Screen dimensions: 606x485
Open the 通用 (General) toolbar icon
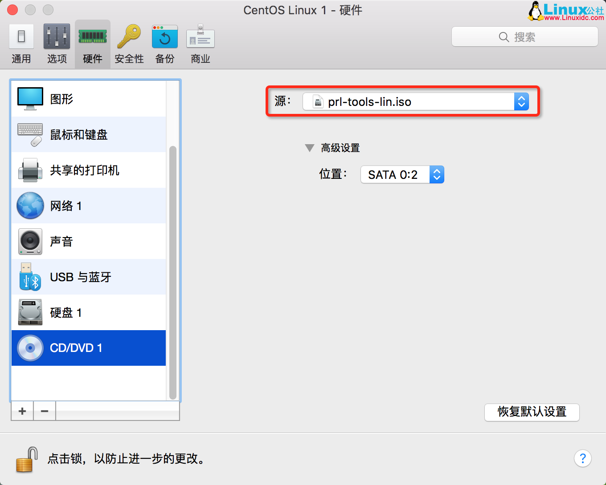tap(21, 36)
